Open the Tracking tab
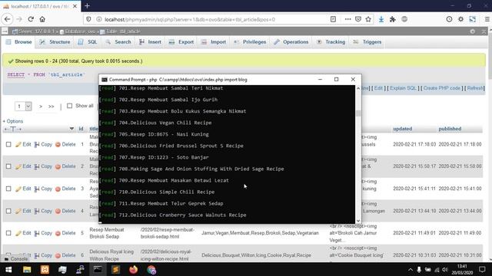492x276 pixels. 331,42
